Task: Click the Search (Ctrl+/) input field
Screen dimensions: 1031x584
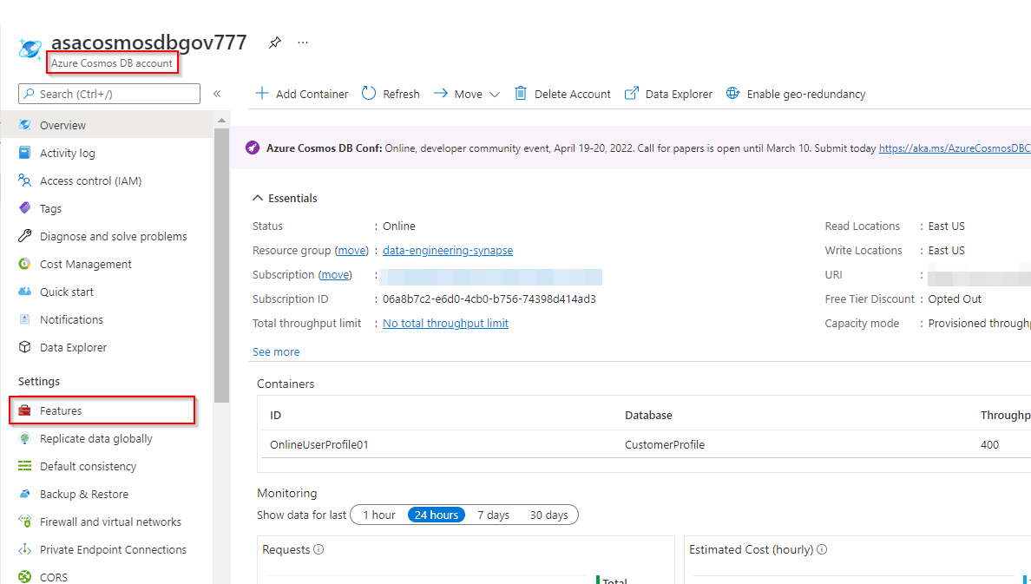Action: (109, 94)
